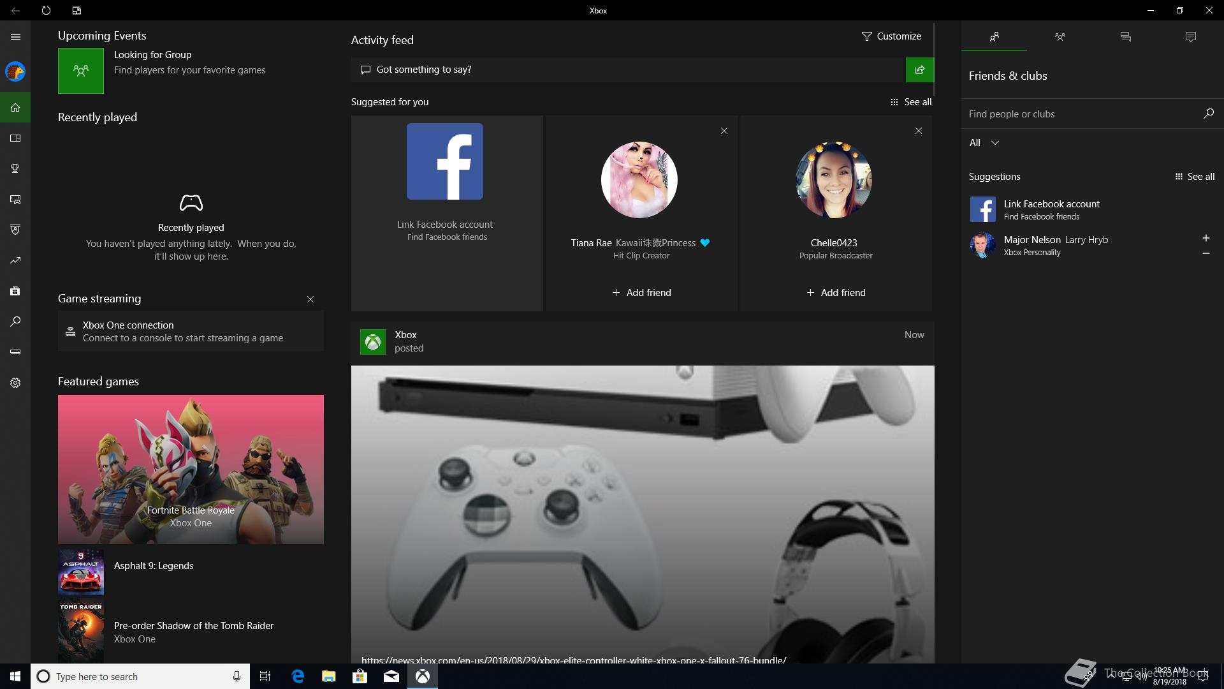Image resolution: width=1224 pixels, height=689 pixels.
Task: Switch to the Messages tab in the right panel
Action: pos(1125,36)
